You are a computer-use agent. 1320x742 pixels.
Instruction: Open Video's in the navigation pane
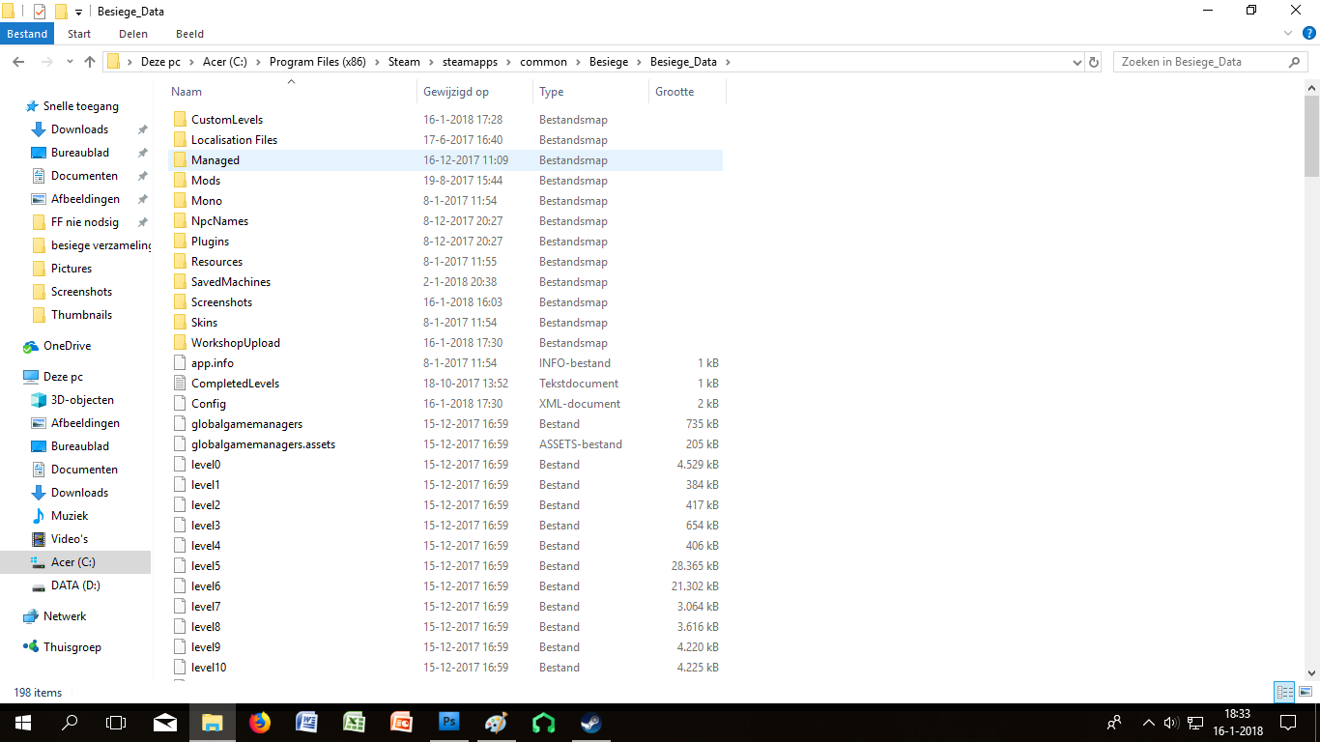pyautogui.click(x=70, y=539)
